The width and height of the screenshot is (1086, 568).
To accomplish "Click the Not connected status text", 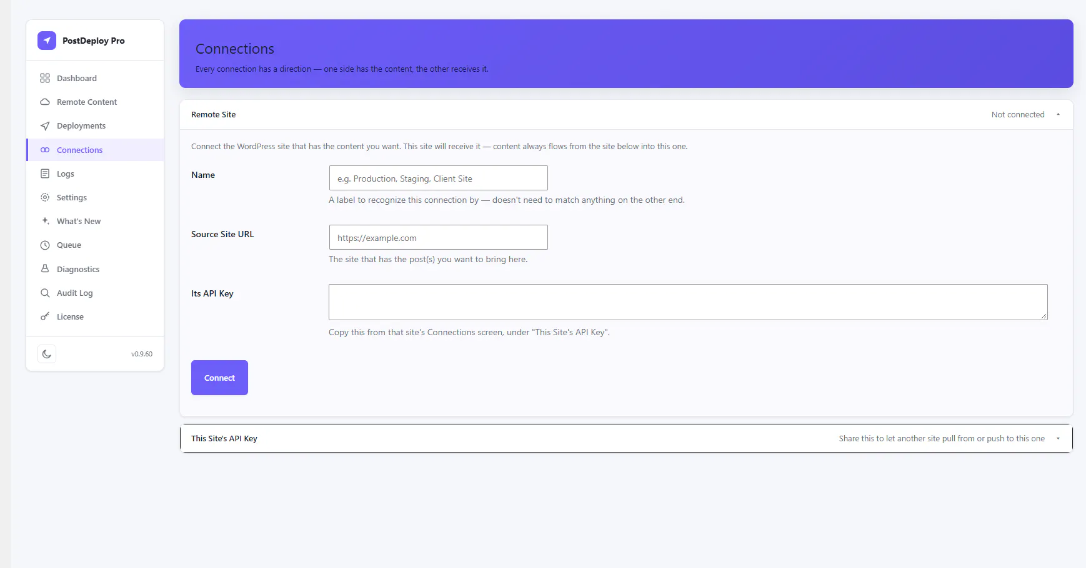I will tap(1018, 114).
